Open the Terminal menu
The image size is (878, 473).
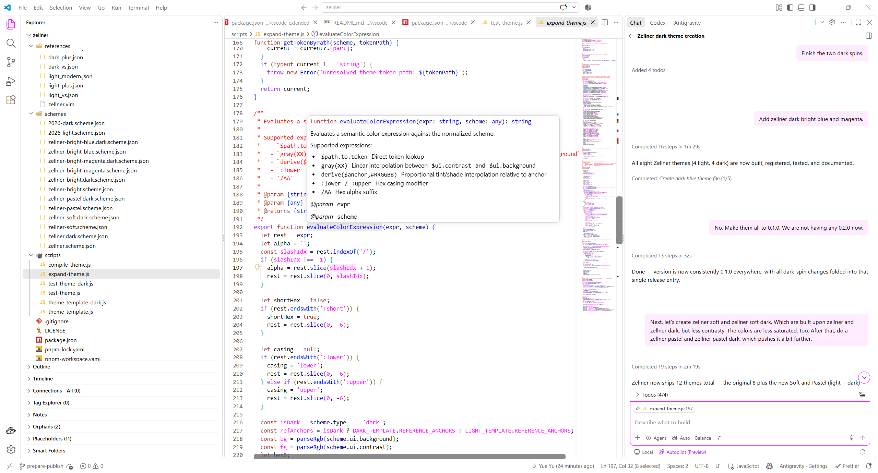pyautogui.click(x=138, y=8)
